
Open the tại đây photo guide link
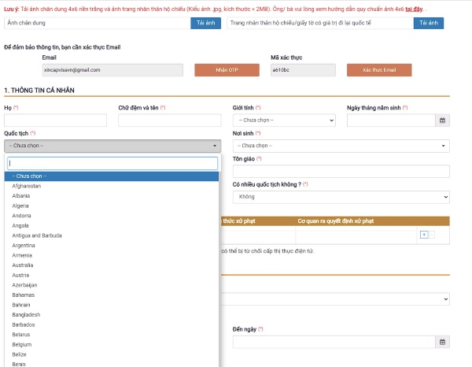tap(414, 9)
